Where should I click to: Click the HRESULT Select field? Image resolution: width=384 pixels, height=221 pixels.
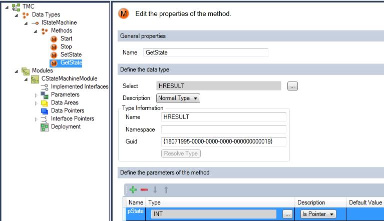218,86
